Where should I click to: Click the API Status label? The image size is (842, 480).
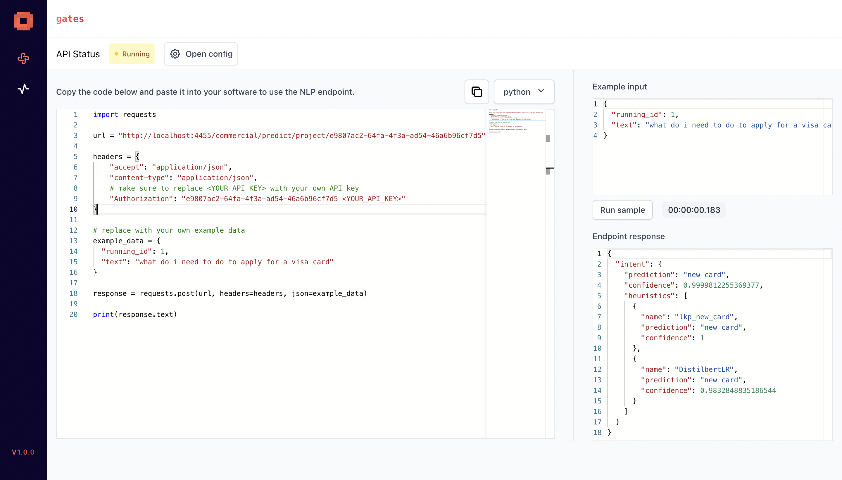[78, 54]
